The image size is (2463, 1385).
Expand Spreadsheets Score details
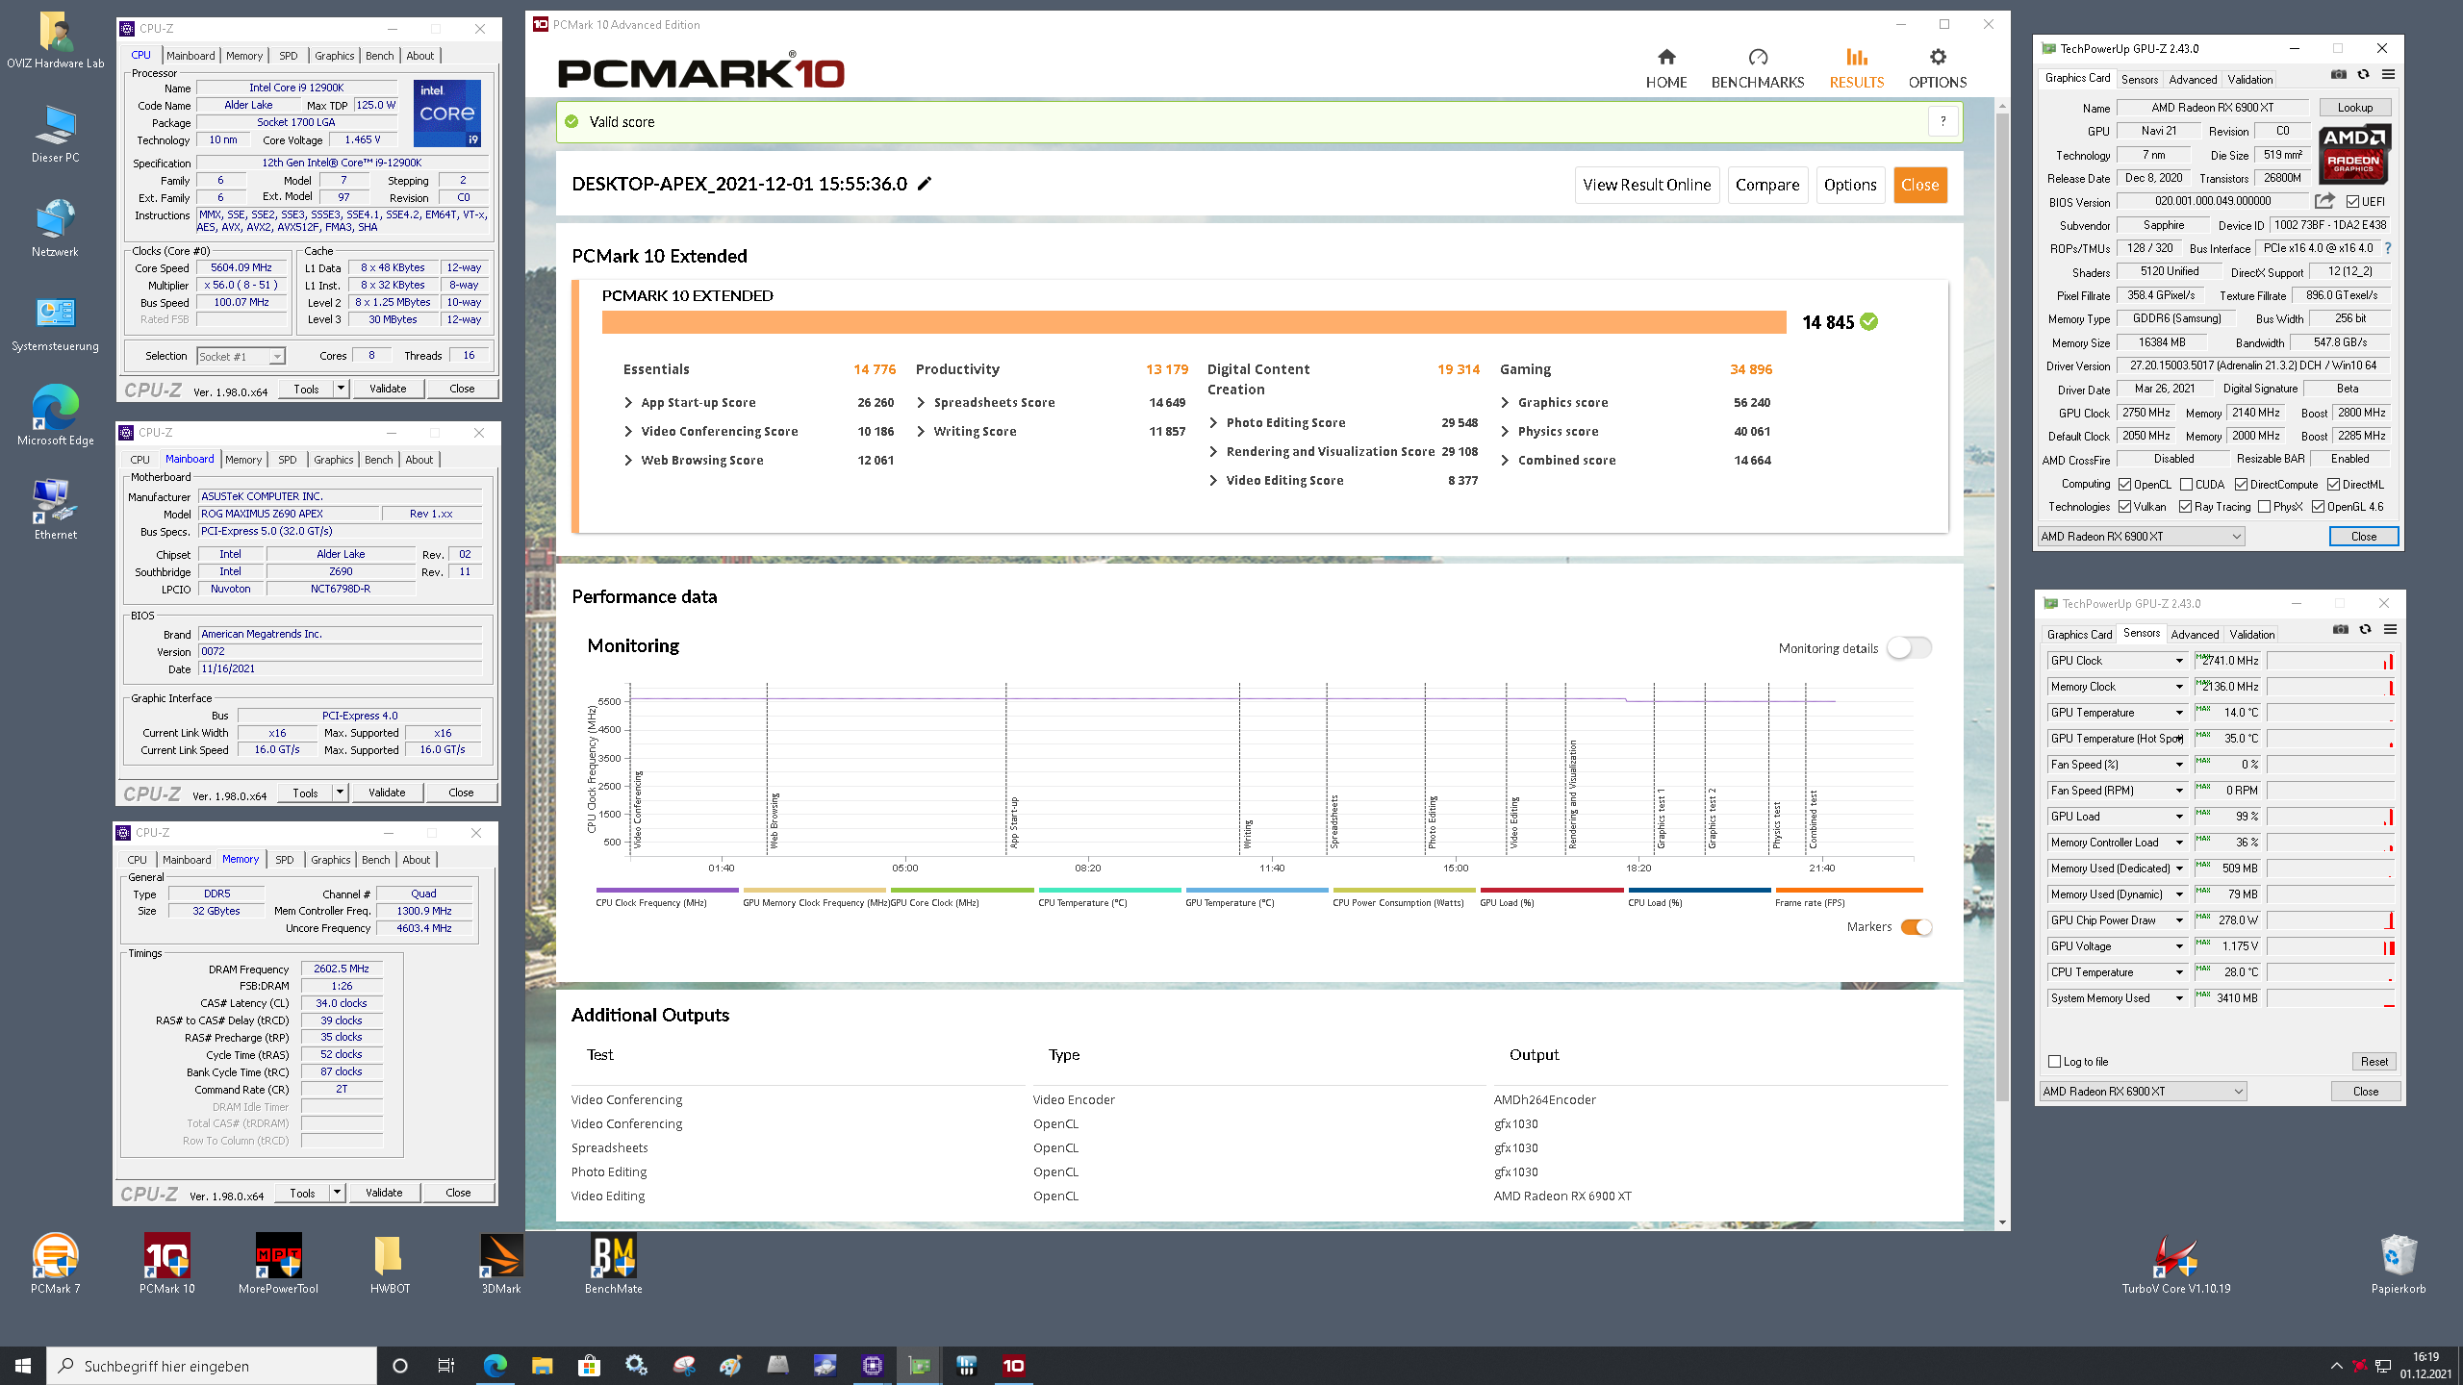point(921,402)
